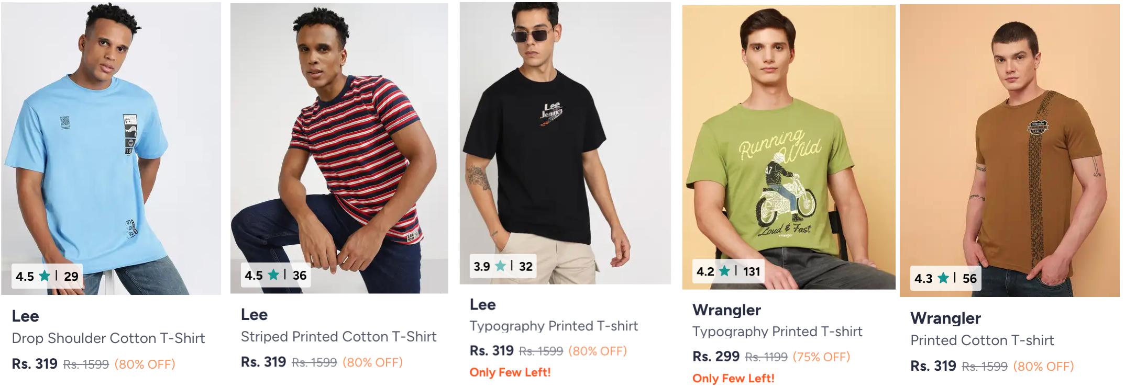1125x388 pixels.
Task: Open green Running Wild Wrangler shirt image
Action: pyautogui.click(x=788, y=146)
